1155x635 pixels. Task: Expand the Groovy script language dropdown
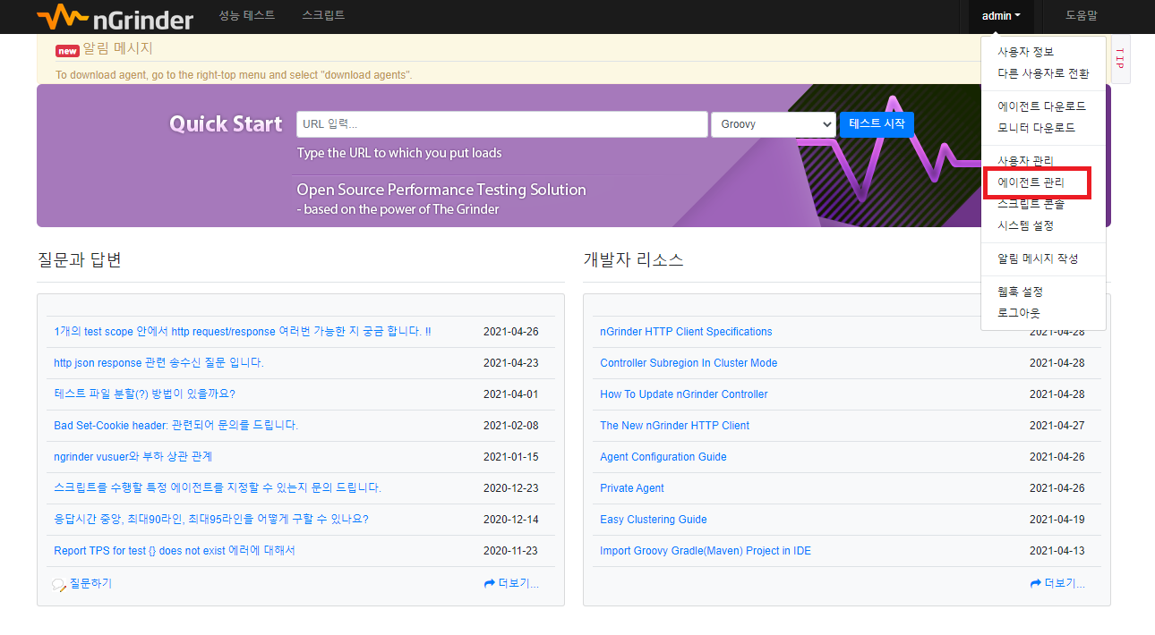(x=774, y=124)
